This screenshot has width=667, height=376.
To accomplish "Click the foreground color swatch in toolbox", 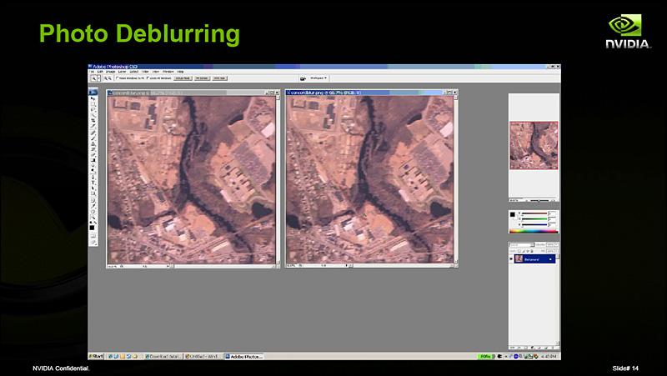I will tap(92, 226).
